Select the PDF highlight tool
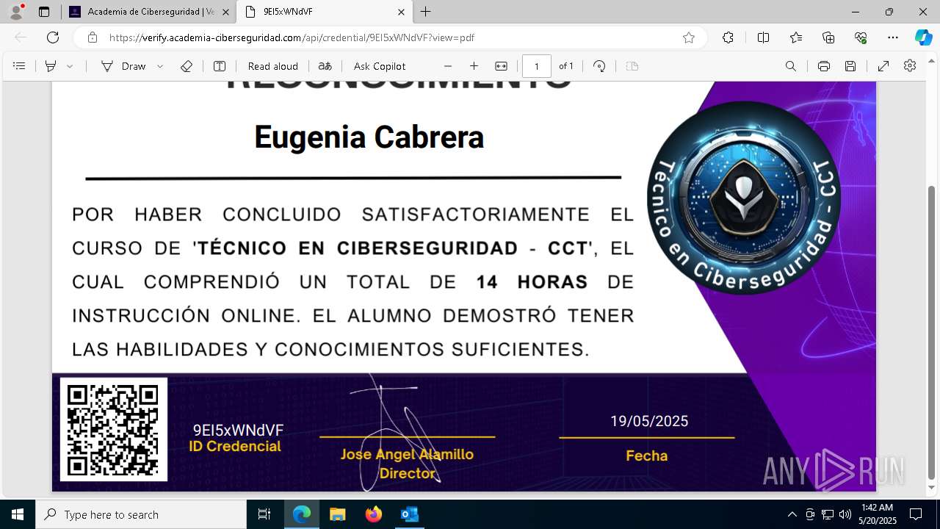The width and height of the screenshot is (940, 529). click(51, 66)
